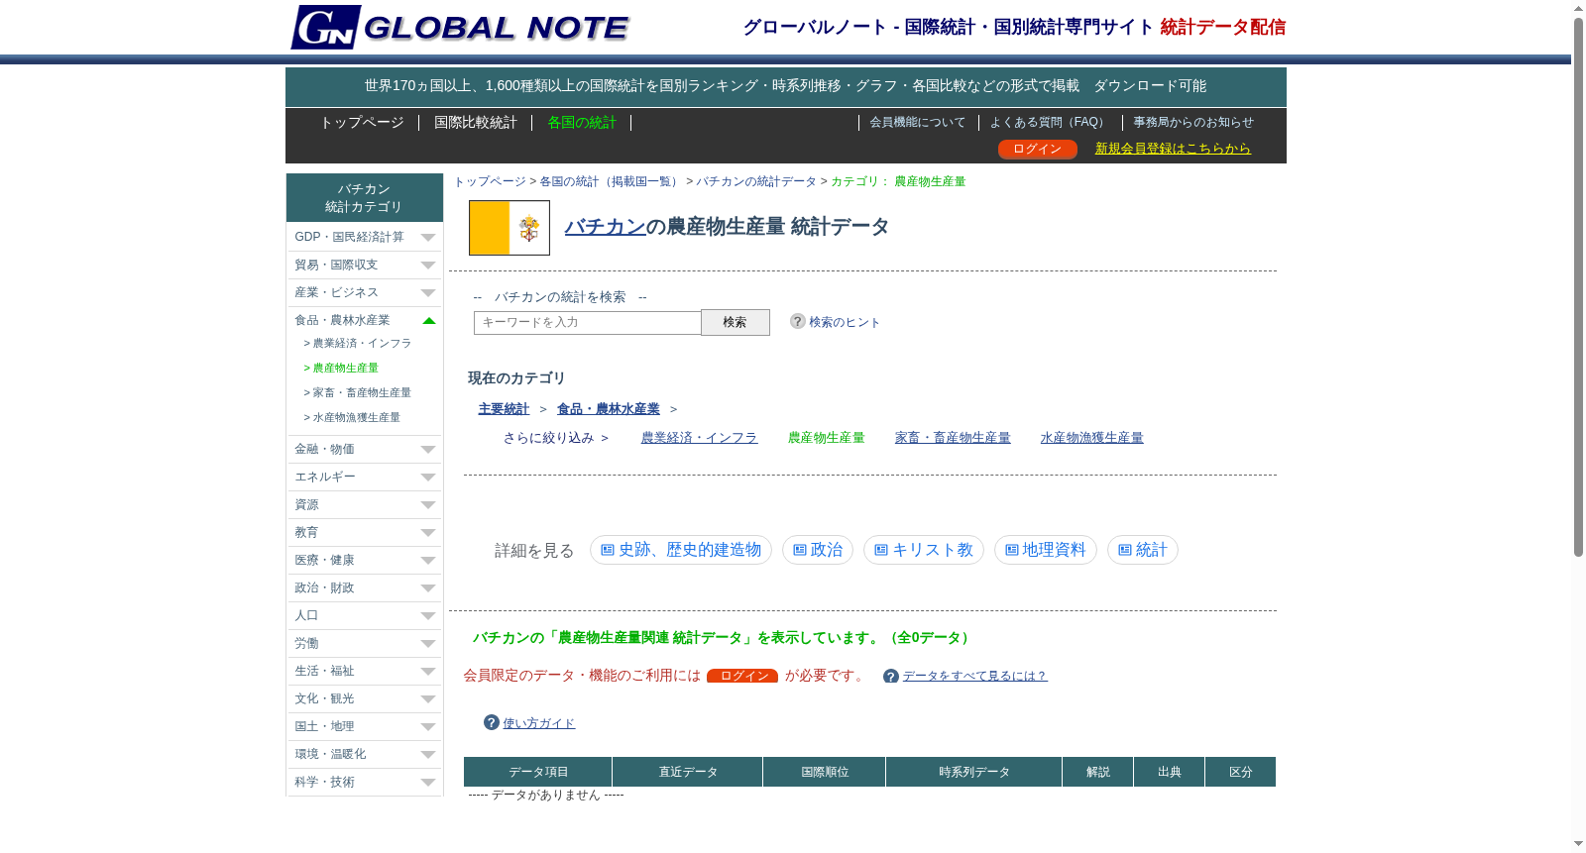Click the バチカン link in page title
Screen dimensions: 1586x853
(605, 227)
